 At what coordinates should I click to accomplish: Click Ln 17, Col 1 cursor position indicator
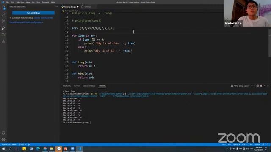[x=226, y=144]
